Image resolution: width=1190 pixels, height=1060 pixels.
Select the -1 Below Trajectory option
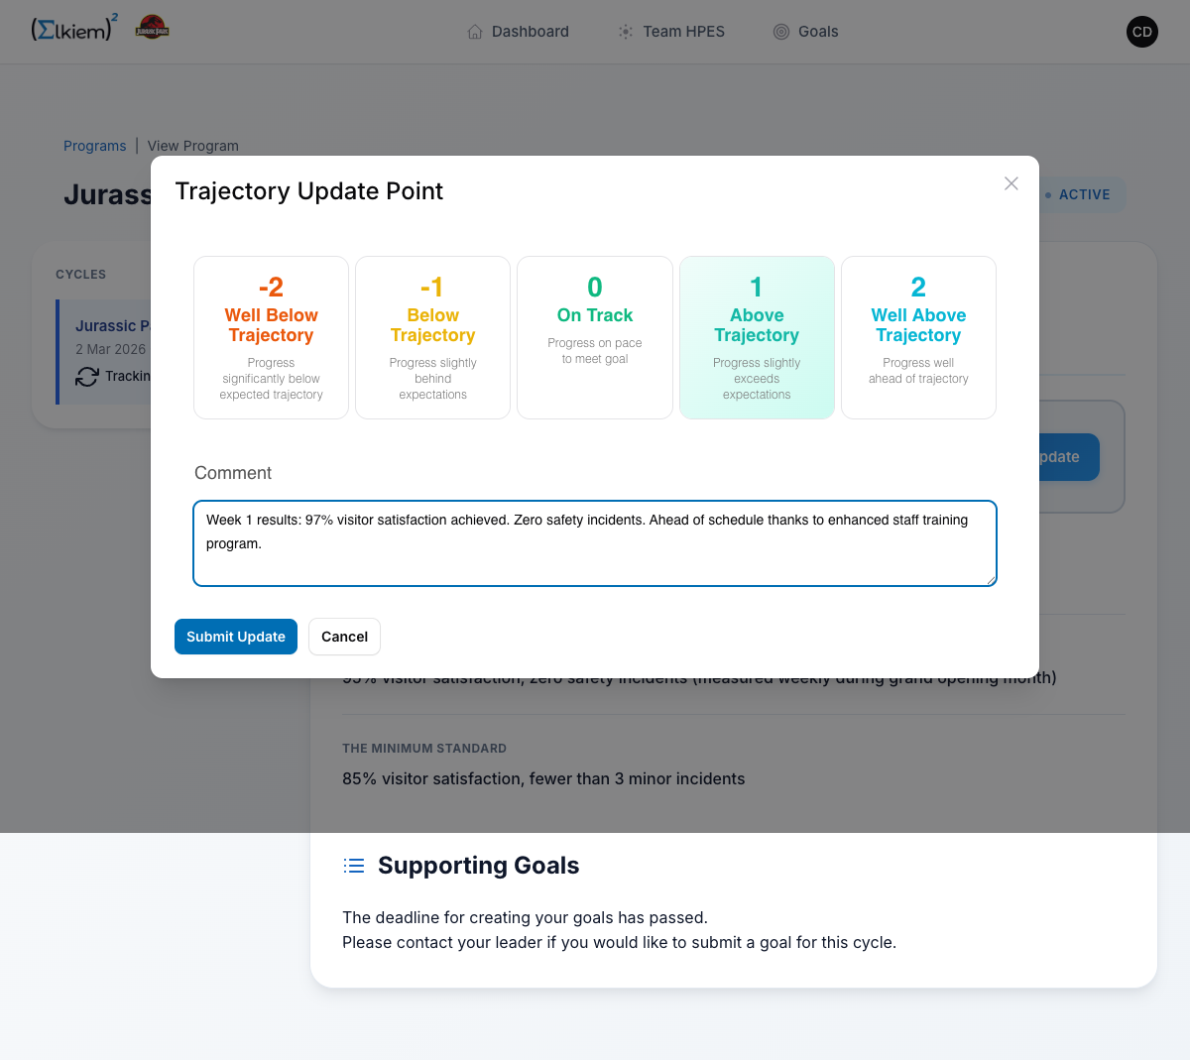[x=432, y=338]
